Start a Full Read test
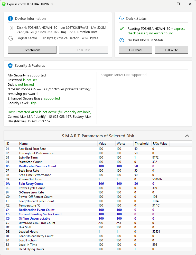This screenshot has width=196, height=255. tap(135, 50)
